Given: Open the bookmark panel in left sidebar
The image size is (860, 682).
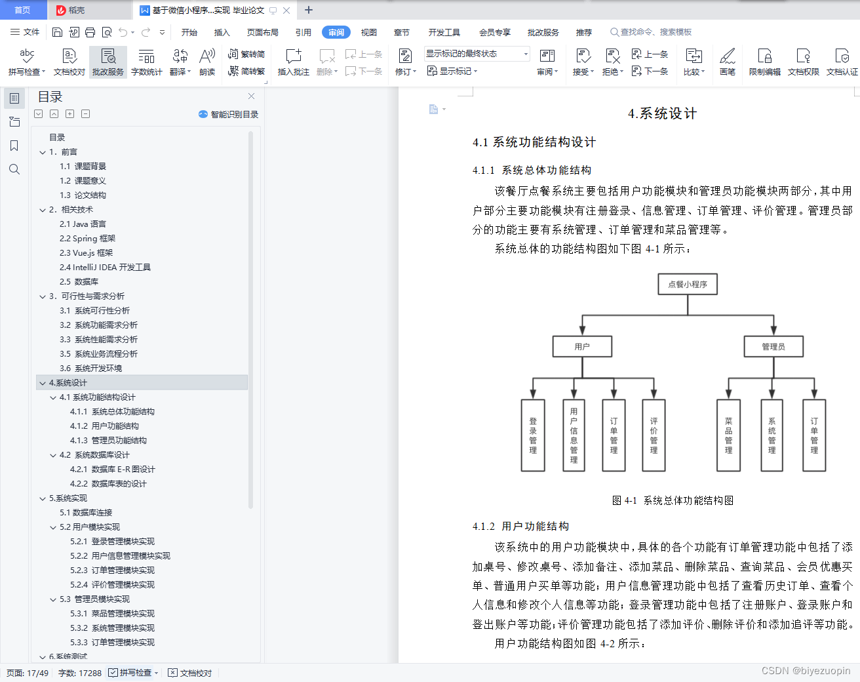Looking at the screenshot, I should 14,146.
